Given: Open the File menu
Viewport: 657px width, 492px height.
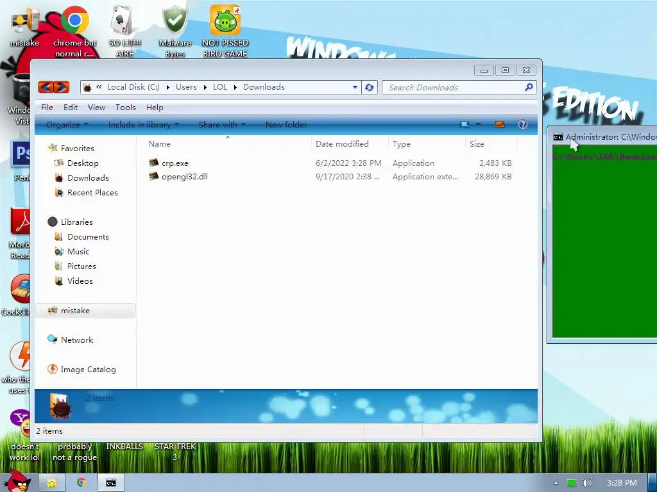Looking at the screenshot, I should click(47, 107).
